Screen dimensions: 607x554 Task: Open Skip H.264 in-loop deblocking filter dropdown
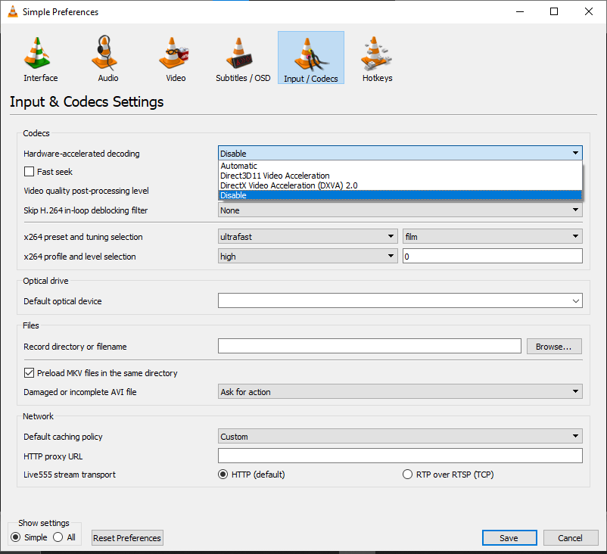[400, 210]
